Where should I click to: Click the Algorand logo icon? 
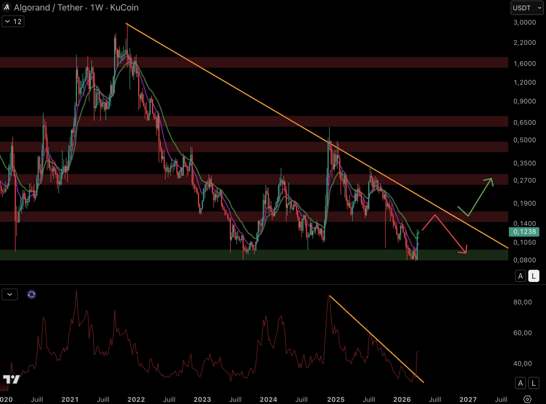point(6,7)
